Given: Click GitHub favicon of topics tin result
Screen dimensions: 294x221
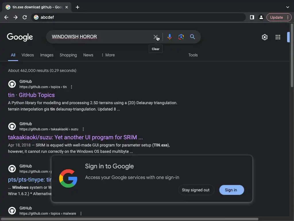Looking at the screenshot, I should click(x=12, y=84).
